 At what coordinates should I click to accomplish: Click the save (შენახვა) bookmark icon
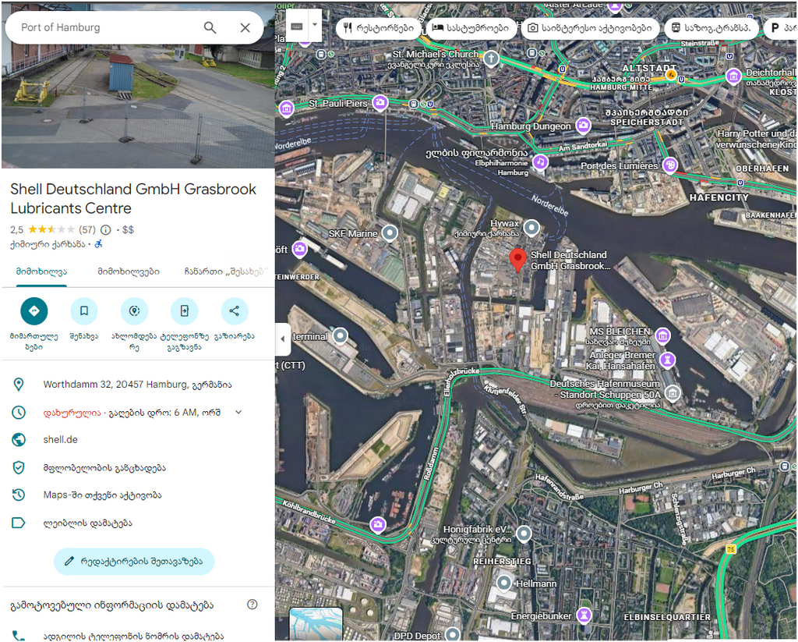coord(84,310)
